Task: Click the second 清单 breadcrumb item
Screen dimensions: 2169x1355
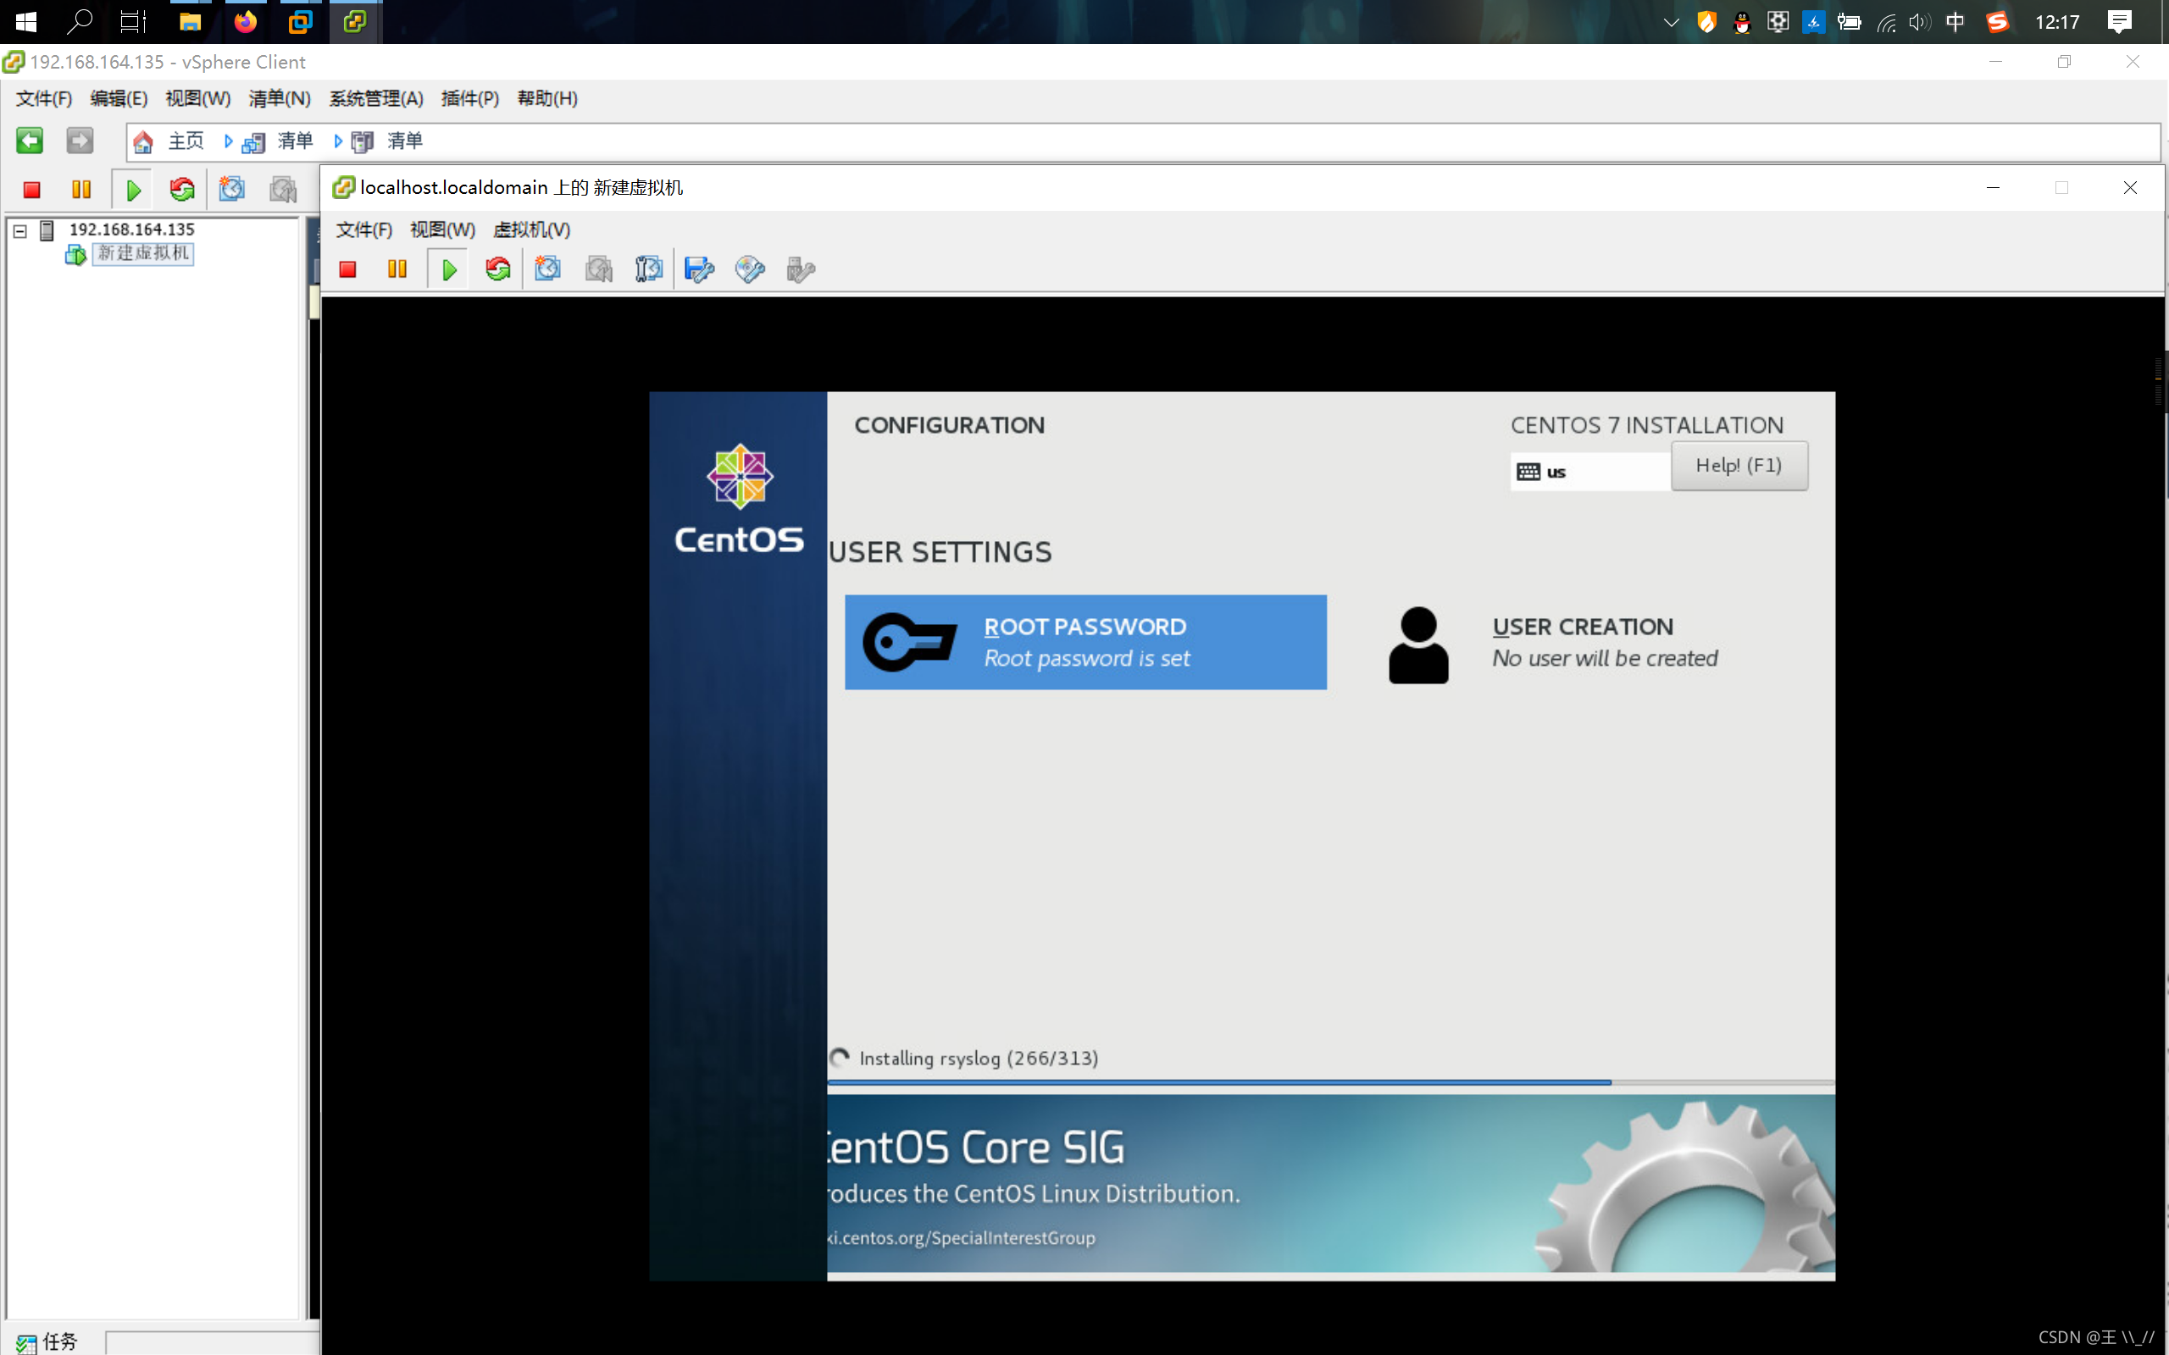Action: click(405, 141)
